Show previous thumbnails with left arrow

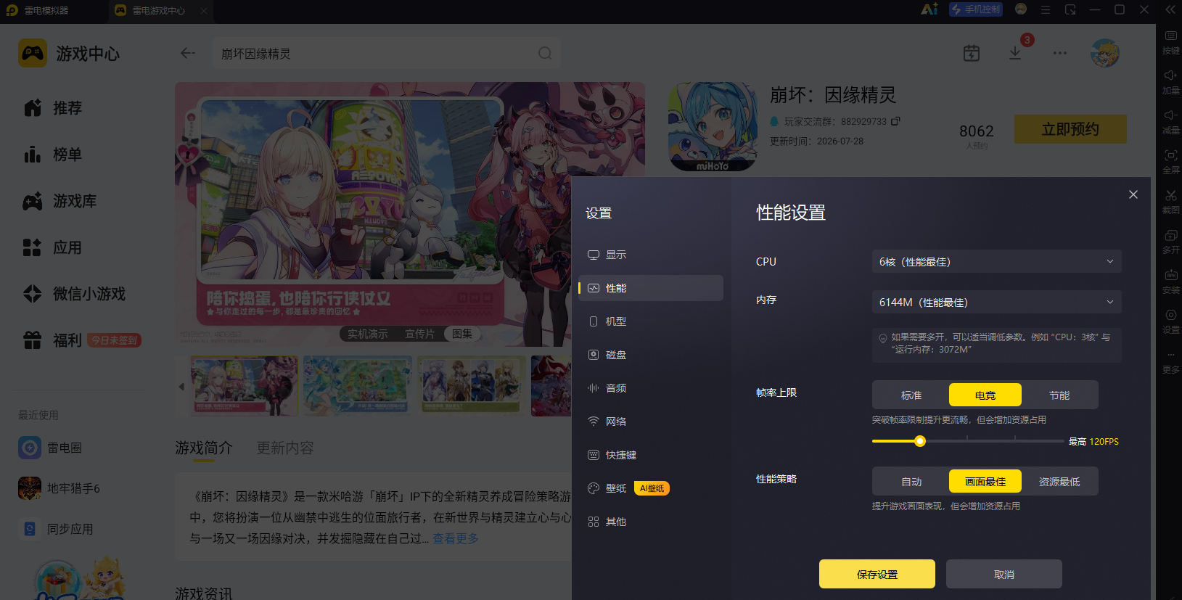(x=181, y=387)
